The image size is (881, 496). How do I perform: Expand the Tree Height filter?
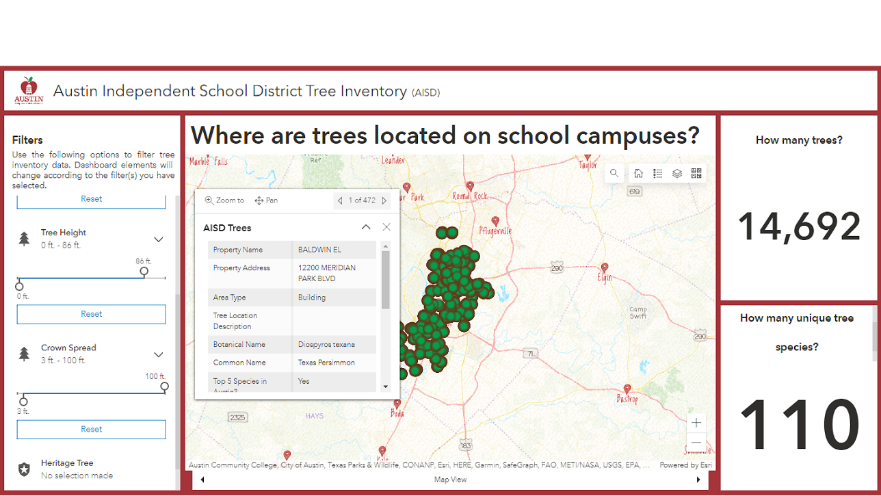159,239
